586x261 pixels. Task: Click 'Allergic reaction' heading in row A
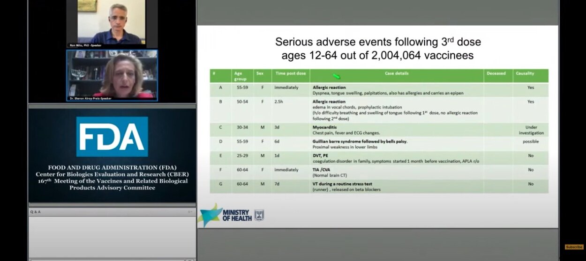329,87
